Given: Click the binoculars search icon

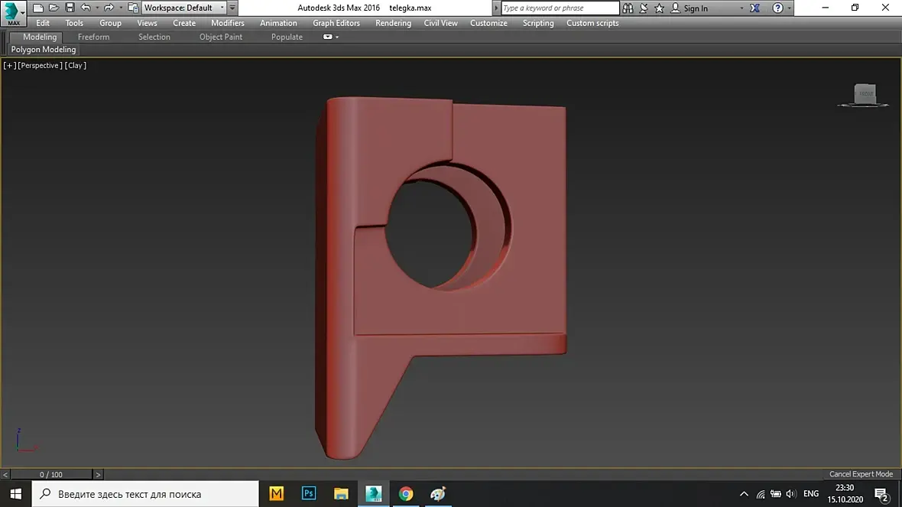Looking at the screenshot, I should click(628, 8).
